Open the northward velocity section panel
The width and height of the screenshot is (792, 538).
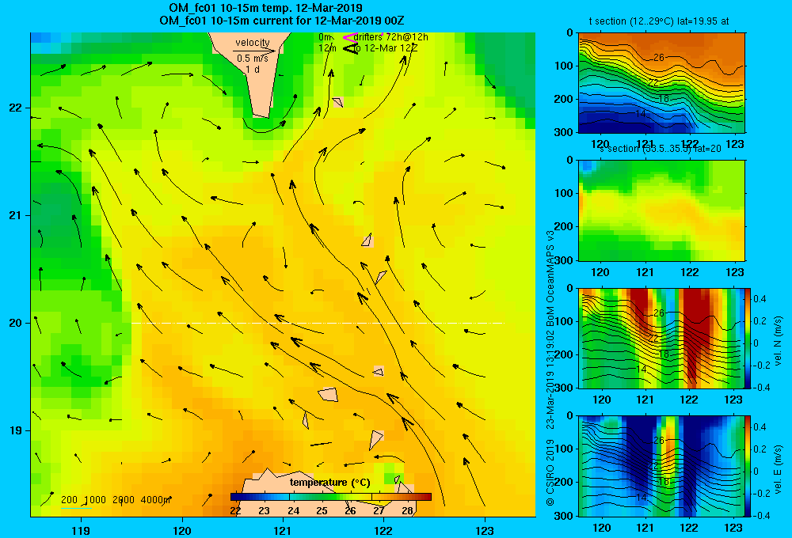tap(661, 338)
